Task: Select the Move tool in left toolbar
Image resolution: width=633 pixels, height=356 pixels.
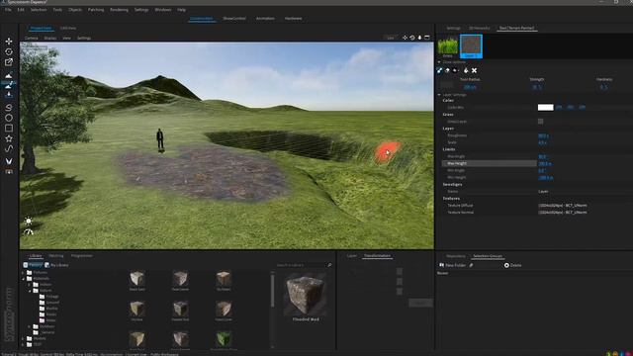Action: click(x=9, y=42)
